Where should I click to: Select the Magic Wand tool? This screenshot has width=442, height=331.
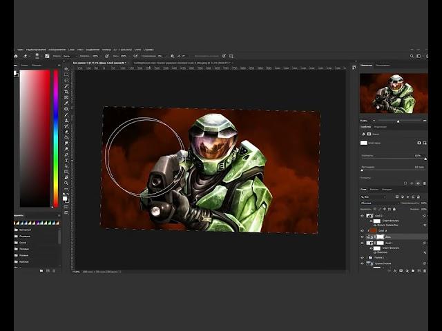(66, 86)
